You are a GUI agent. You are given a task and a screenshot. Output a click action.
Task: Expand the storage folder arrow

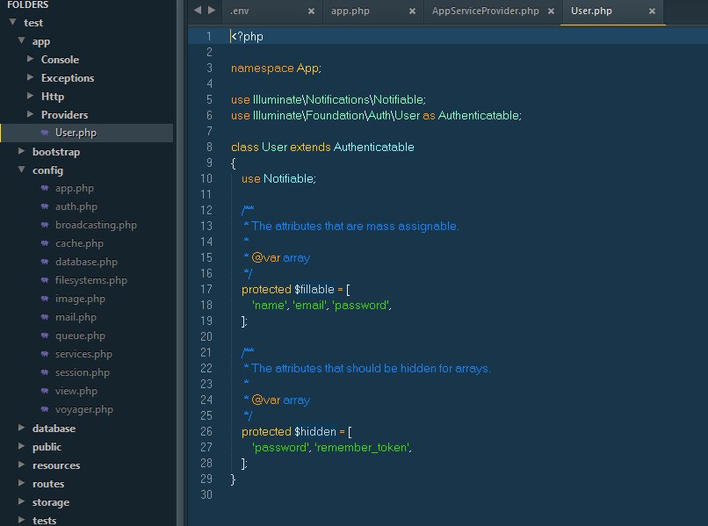21,501
